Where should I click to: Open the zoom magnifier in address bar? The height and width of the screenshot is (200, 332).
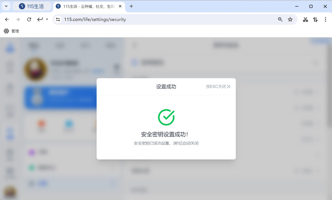click(280, 19)
